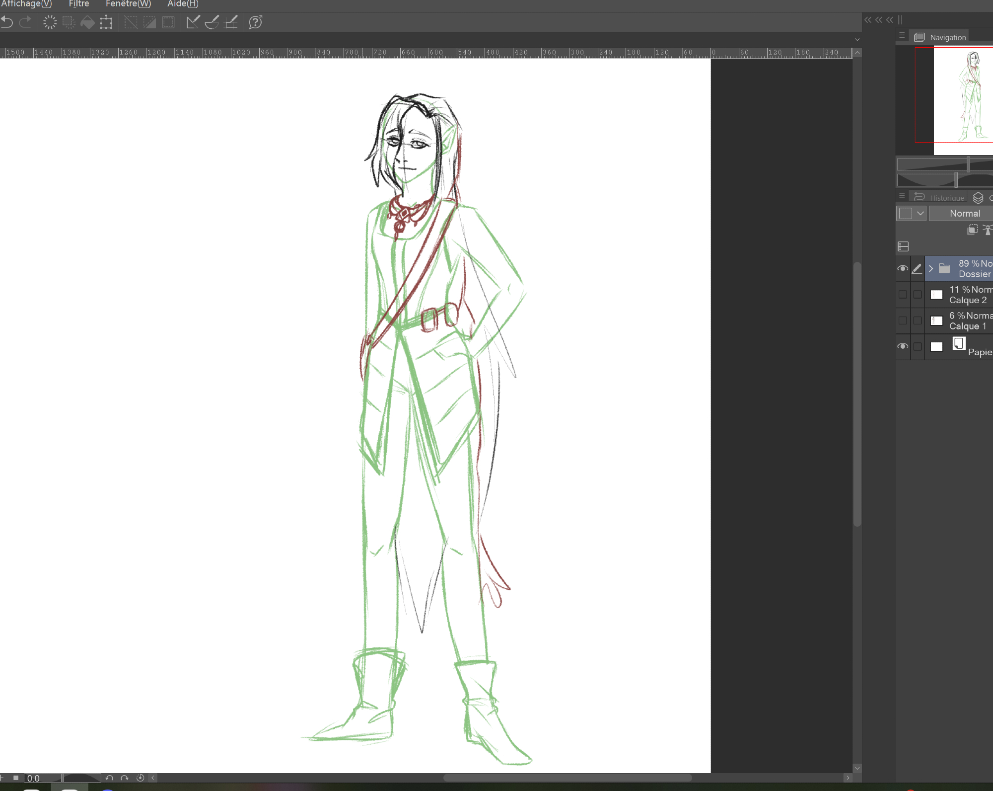Click the Clear (spinning dashes) toolbar icon
The height and width of the screenshot is (791, 993).
pos(50,22)
